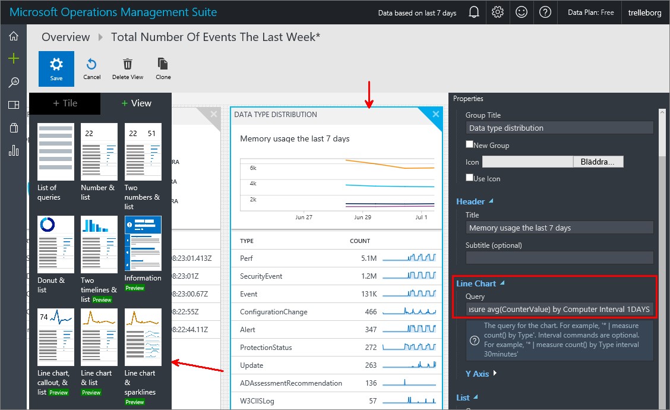Clone the current view
The image size is (670, 410).
[163, 69]
